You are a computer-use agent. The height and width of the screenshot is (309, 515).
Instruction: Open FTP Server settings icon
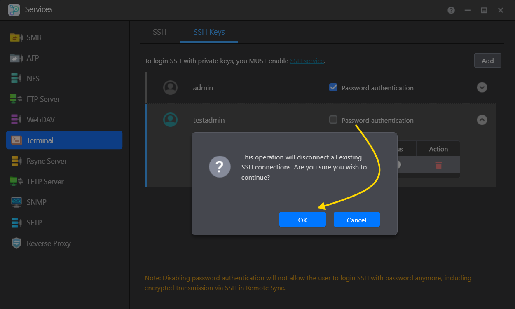[16, 99]
